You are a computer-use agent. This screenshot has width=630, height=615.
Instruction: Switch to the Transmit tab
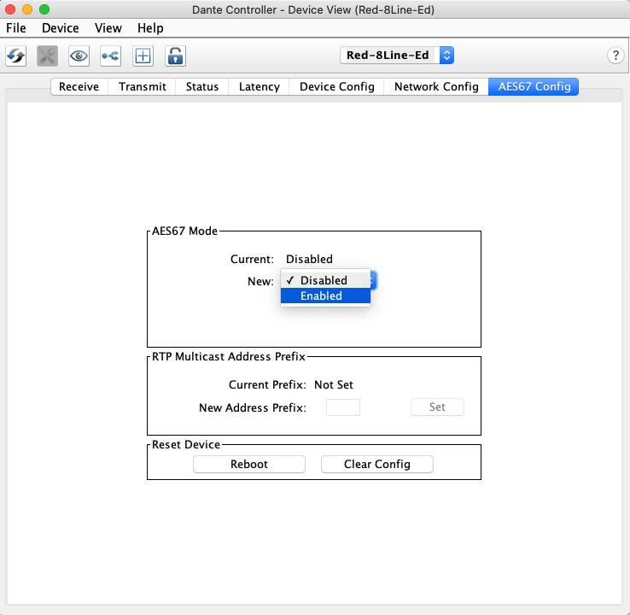point(142,86)
